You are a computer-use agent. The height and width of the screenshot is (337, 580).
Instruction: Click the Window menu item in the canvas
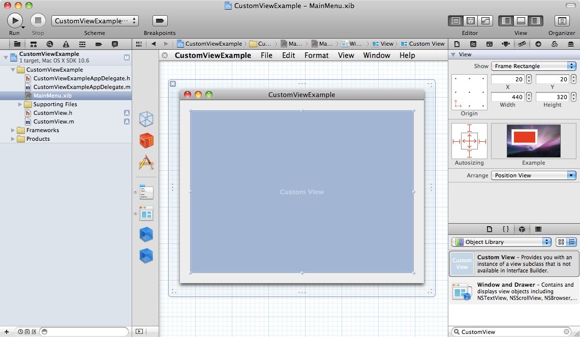point(376,55)
